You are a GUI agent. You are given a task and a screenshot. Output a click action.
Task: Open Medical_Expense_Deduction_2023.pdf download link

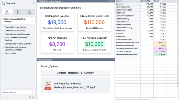74,87
